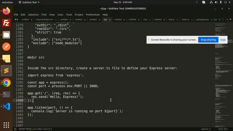
Task: Add new tab with plus icon
Action: coord(227,19)
